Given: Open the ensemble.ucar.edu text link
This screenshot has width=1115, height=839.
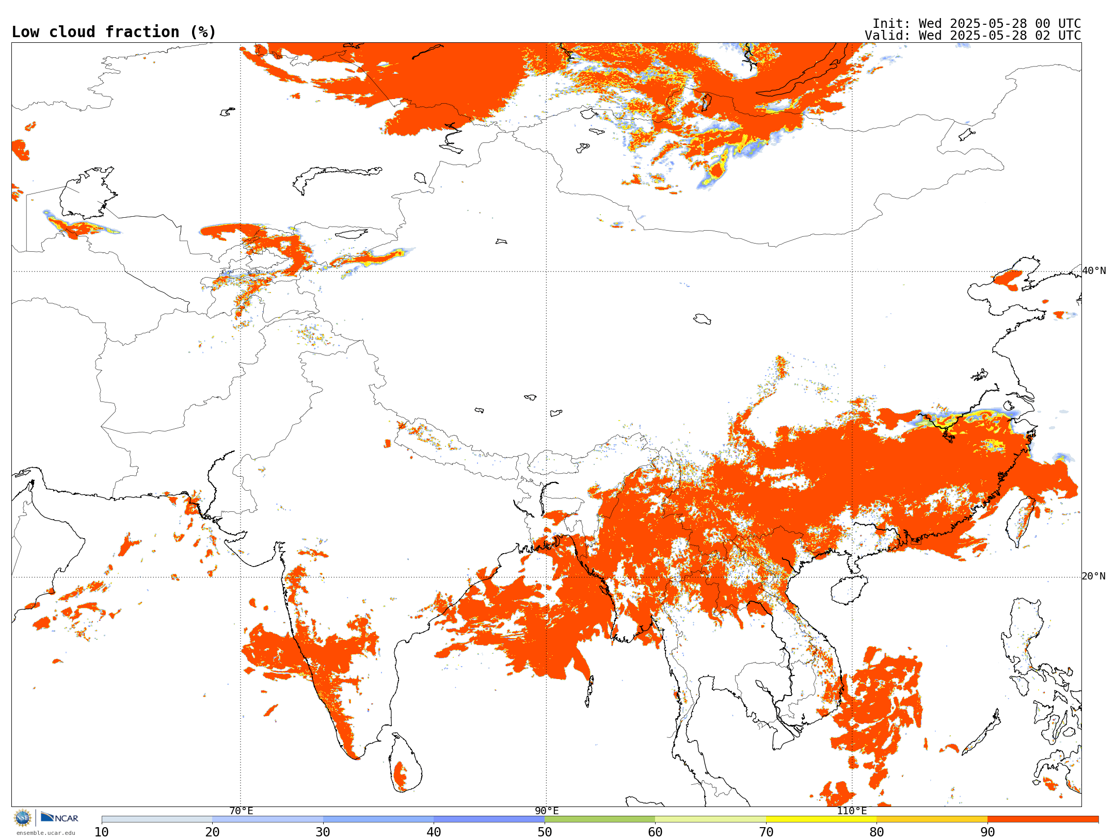Looking at the screenshot, I should (45, 833).
